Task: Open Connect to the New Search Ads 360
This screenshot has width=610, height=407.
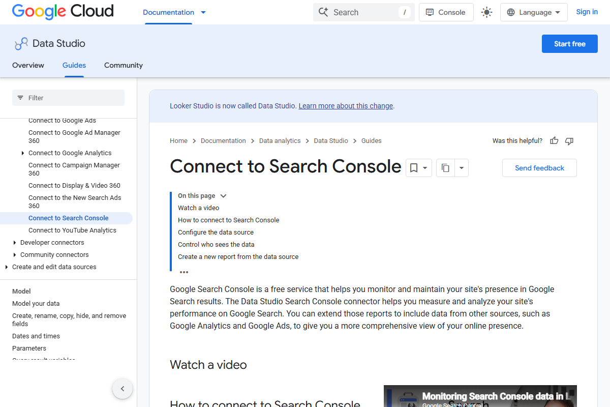Action: point(75,202)
